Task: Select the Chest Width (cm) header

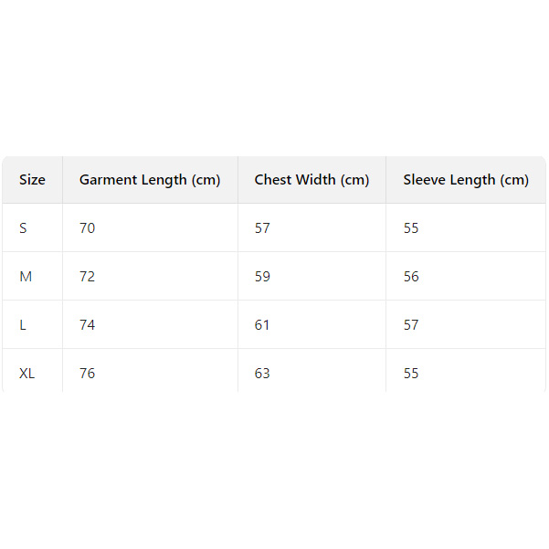Action: point(311,180)
